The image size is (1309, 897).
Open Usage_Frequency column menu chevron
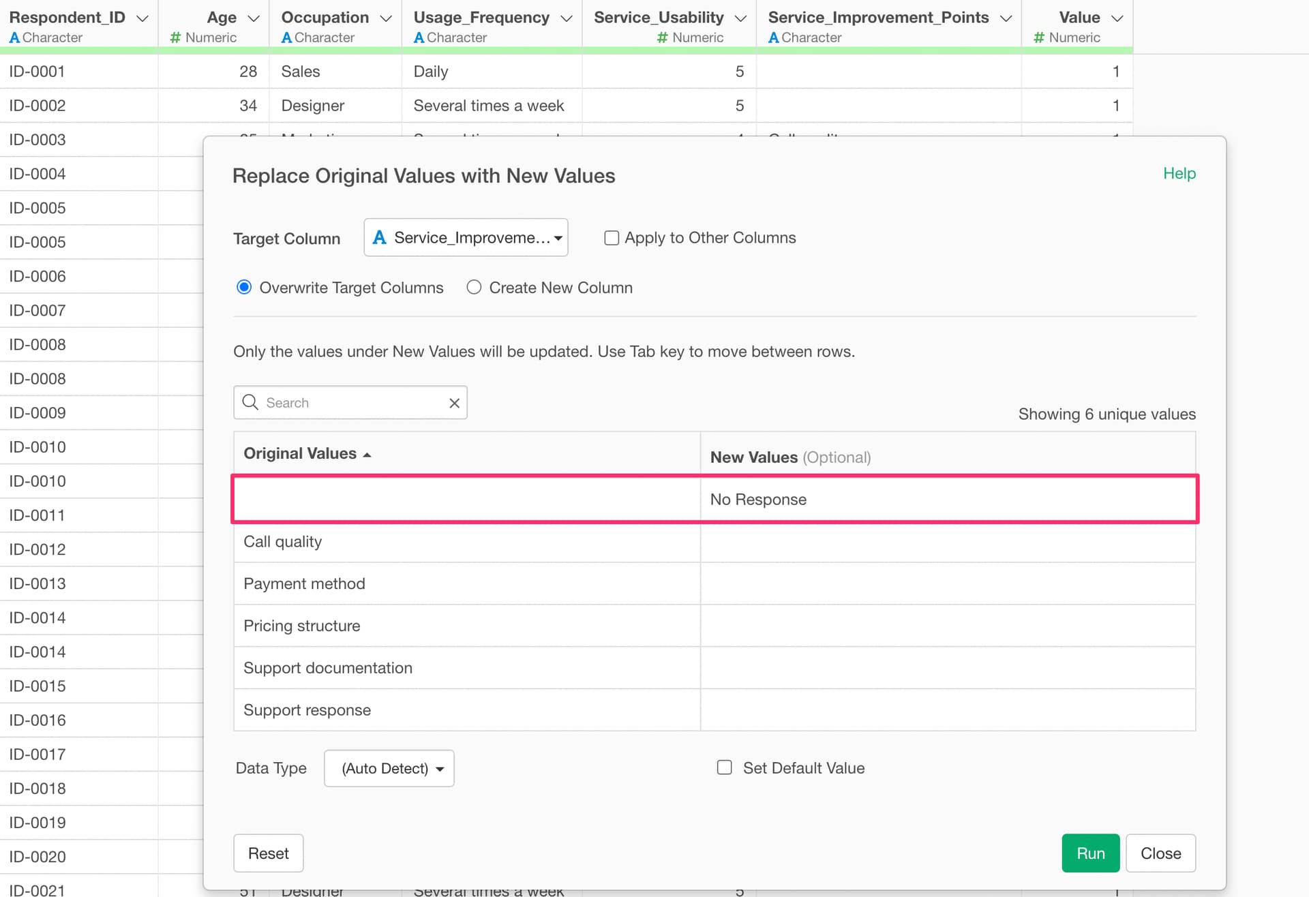click(x=567, y=18)
